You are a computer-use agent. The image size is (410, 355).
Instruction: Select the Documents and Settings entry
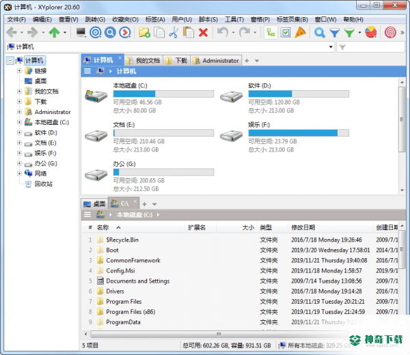tap(137, 281)
